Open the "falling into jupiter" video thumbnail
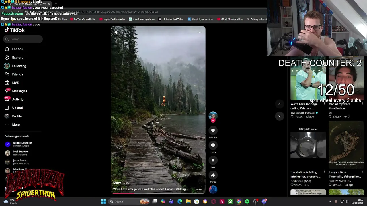367x206 pixels. click(308, 145)
